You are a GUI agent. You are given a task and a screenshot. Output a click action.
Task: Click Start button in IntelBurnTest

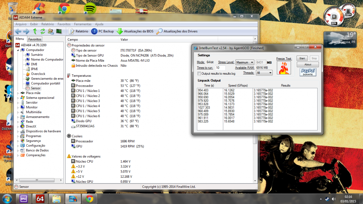coord(302,58)
